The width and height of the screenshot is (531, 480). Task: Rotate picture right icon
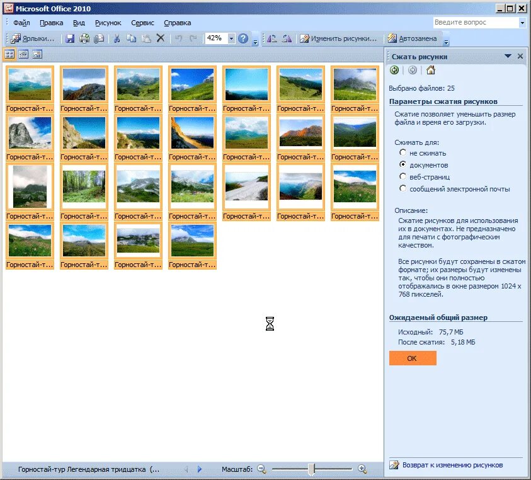tap(287, 38)
